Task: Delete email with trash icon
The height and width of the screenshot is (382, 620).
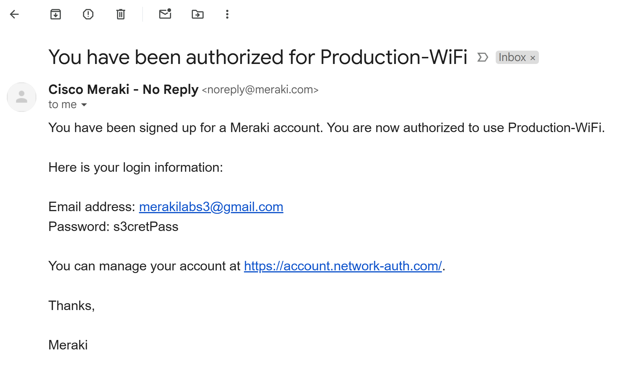Action: [x=121, y=14]
